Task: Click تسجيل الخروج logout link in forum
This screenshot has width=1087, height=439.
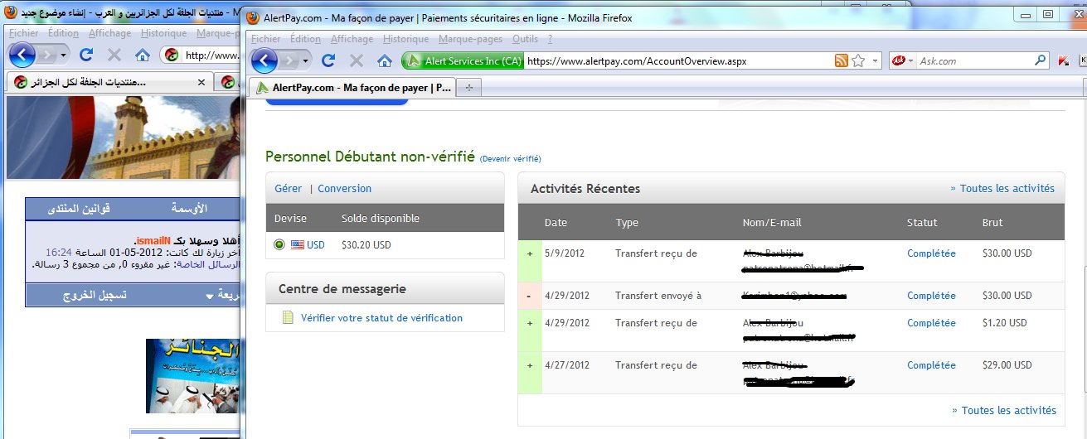Action: pyautogui.click(x=96, y=295)
